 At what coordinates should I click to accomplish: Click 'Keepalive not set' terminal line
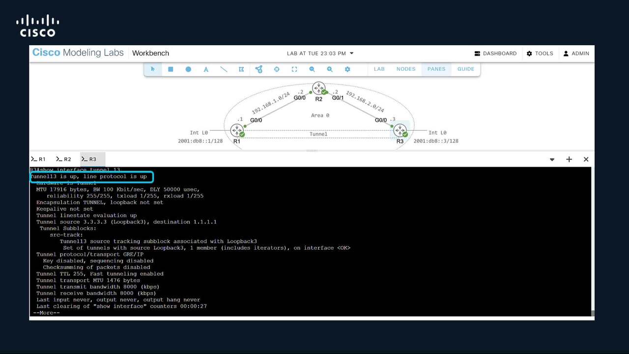tap(65, 208)
